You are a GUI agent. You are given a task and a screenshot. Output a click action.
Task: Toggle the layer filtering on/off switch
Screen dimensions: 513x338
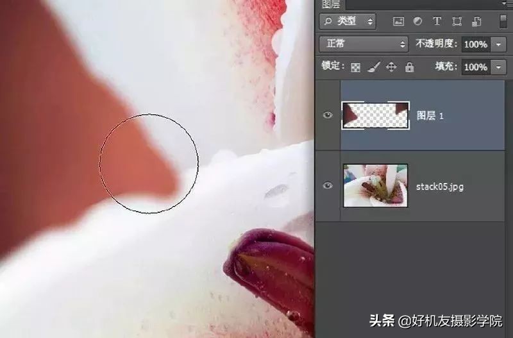pos(503,21)
